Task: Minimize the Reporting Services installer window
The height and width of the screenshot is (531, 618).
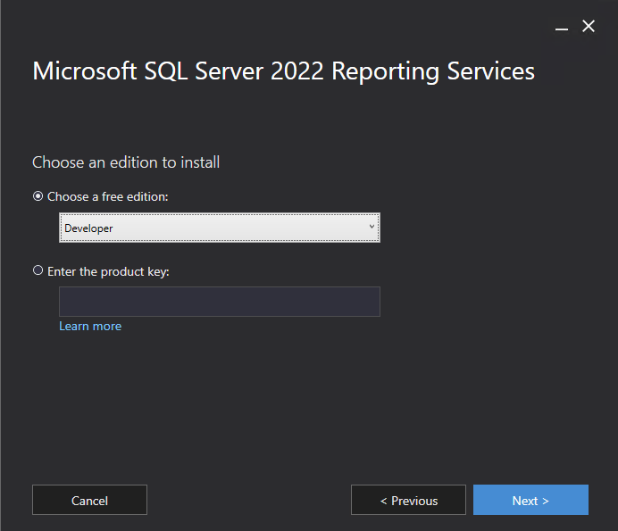Action: click(x=562, y=27)
